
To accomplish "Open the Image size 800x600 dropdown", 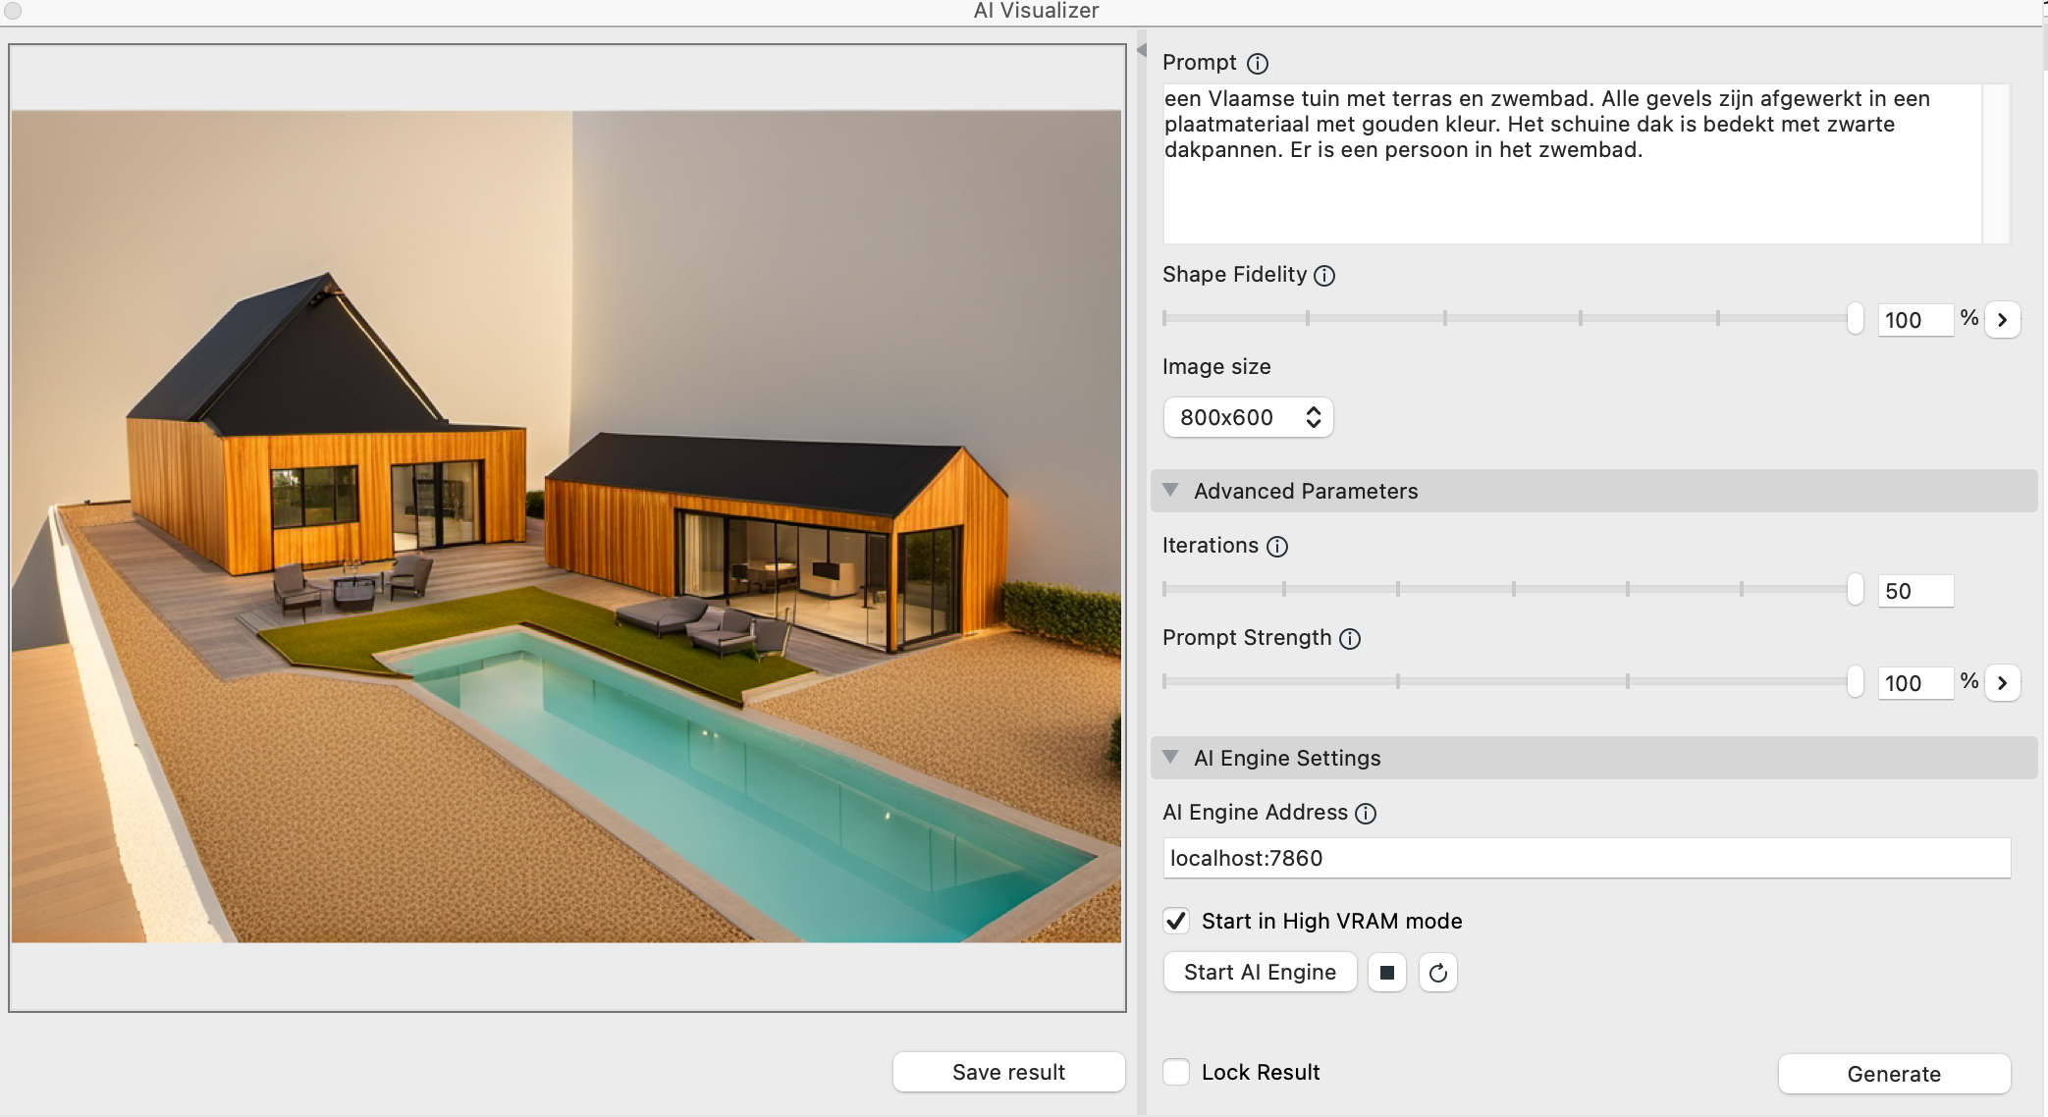I will click(1248, 417).
